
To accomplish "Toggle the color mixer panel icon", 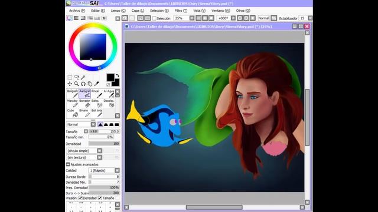I will pos(90,18).
